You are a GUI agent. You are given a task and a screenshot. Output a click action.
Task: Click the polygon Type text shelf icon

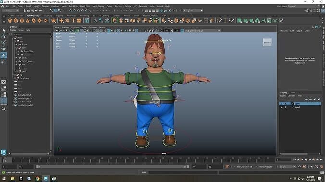pyautogui.click(x=73, y=21)
